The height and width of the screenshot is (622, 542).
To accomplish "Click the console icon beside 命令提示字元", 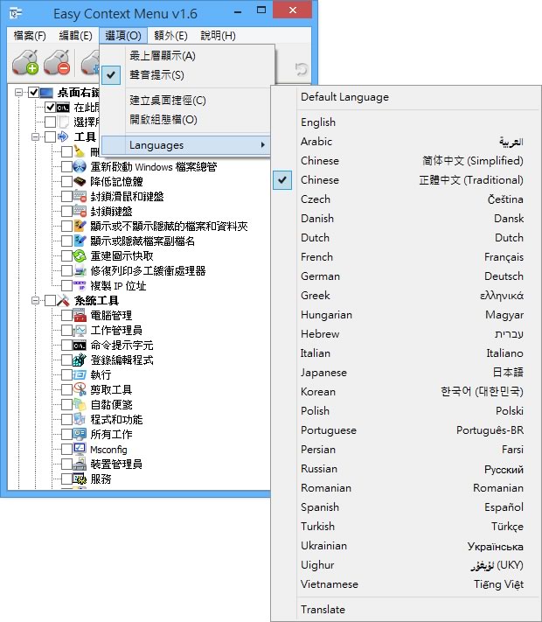I will [x=80, y=346].
